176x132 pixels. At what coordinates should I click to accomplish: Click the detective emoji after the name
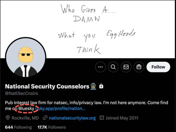[x=93, y=86]
